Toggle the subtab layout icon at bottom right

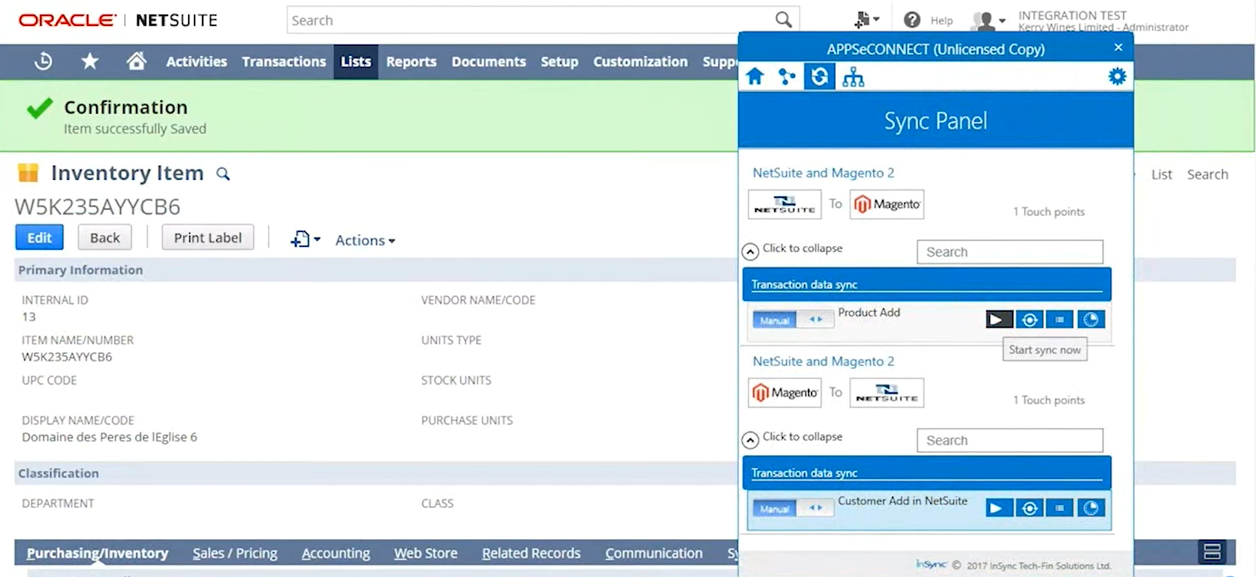(x=1212, y=552)
